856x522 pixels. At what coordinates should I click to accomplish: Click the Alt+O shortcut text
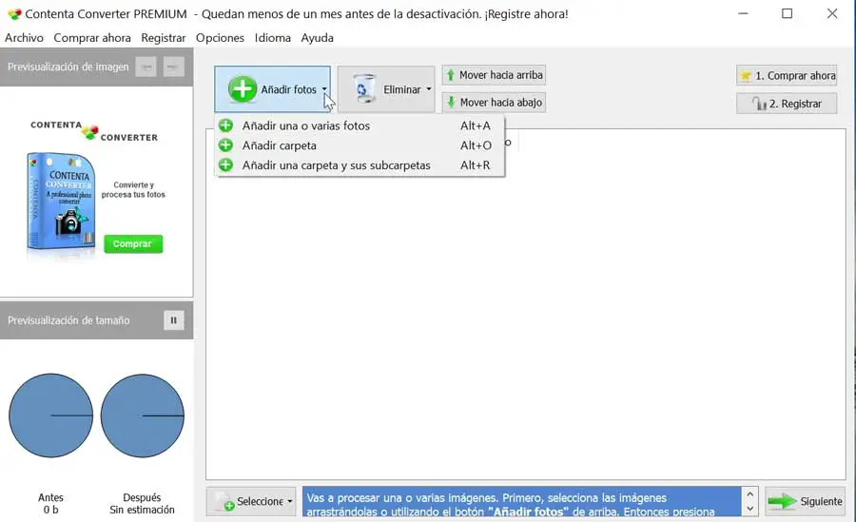tap(476, 145)
